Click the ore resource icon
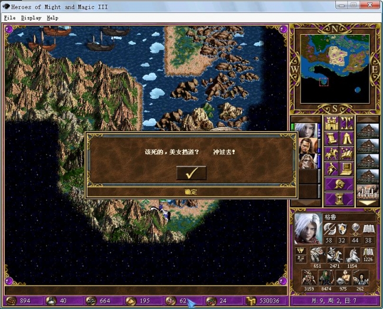The image size is (383, 309). coord(91,301)
